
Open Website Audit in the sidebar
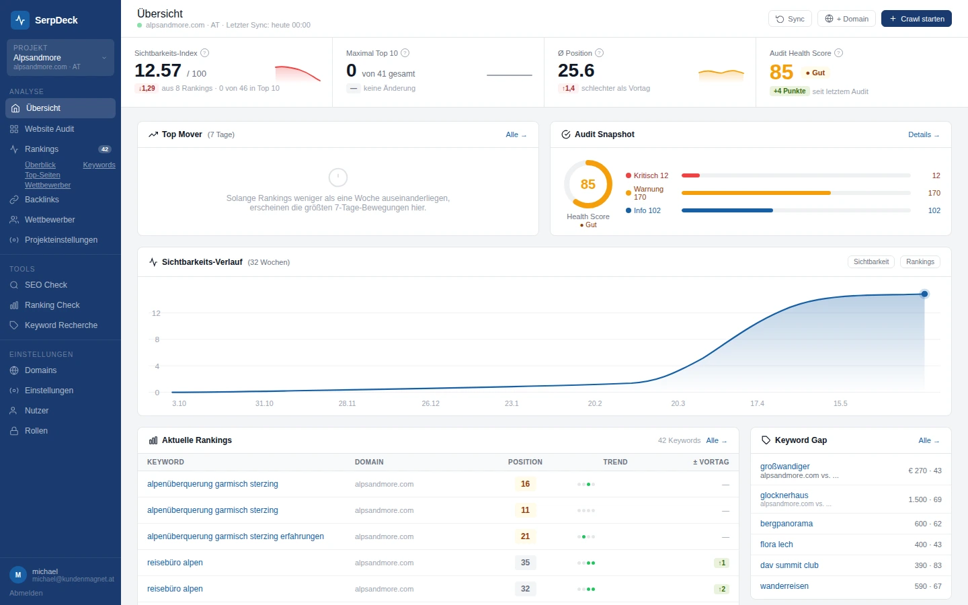tap(61, 129)
